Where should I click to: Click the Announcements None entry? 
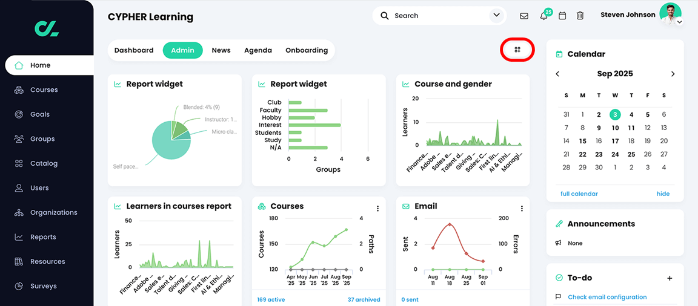pos(575,243)
